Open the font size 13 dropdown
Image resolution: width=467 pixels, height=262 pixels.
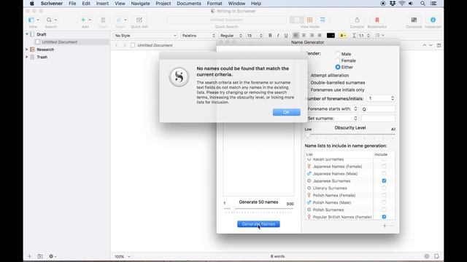click(x=255, y=36)
